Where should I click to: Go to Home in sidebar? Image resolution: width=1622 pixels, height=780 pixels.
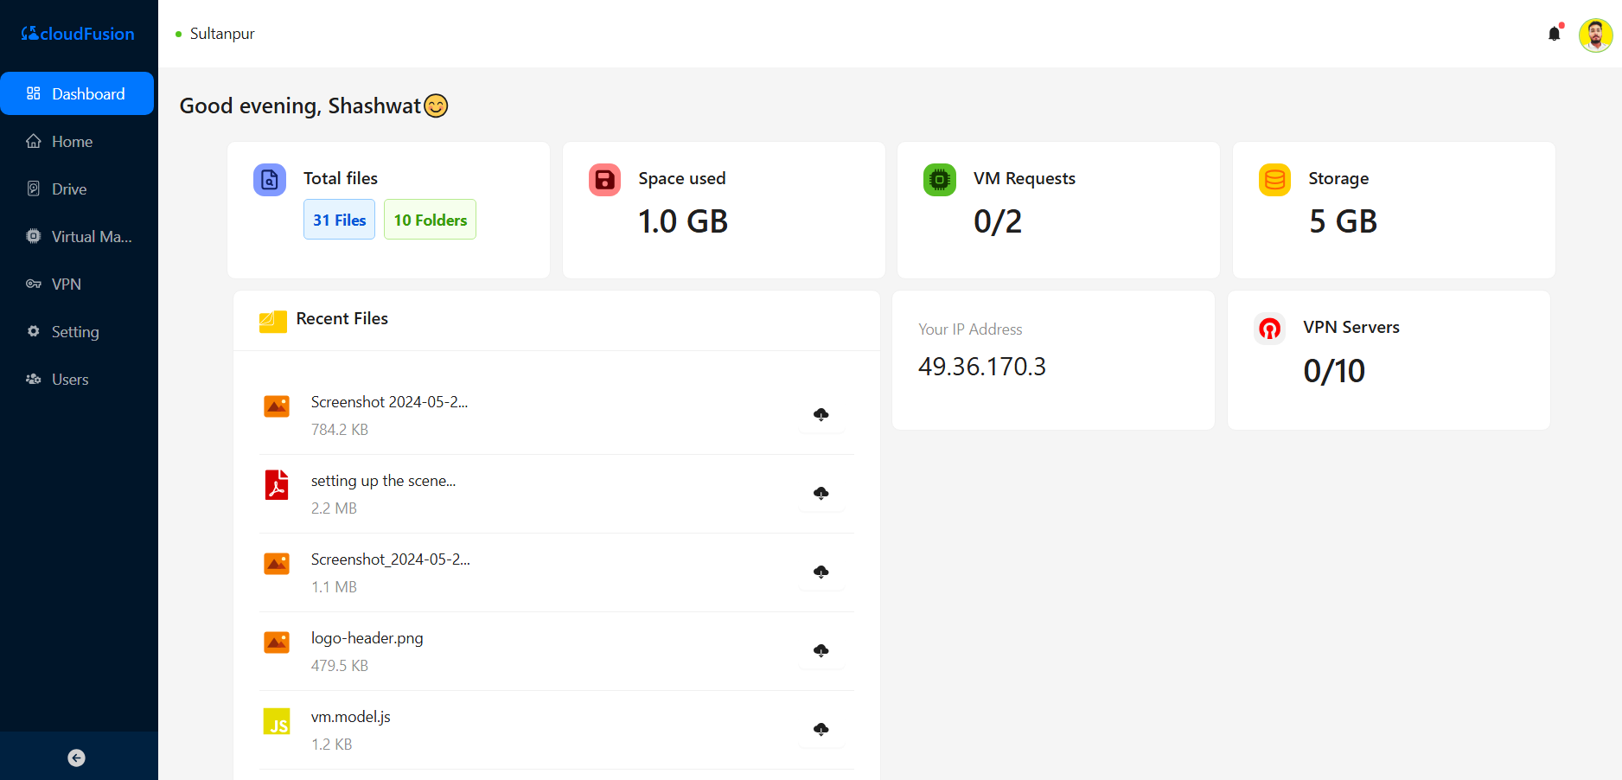[x=77, y=141]
